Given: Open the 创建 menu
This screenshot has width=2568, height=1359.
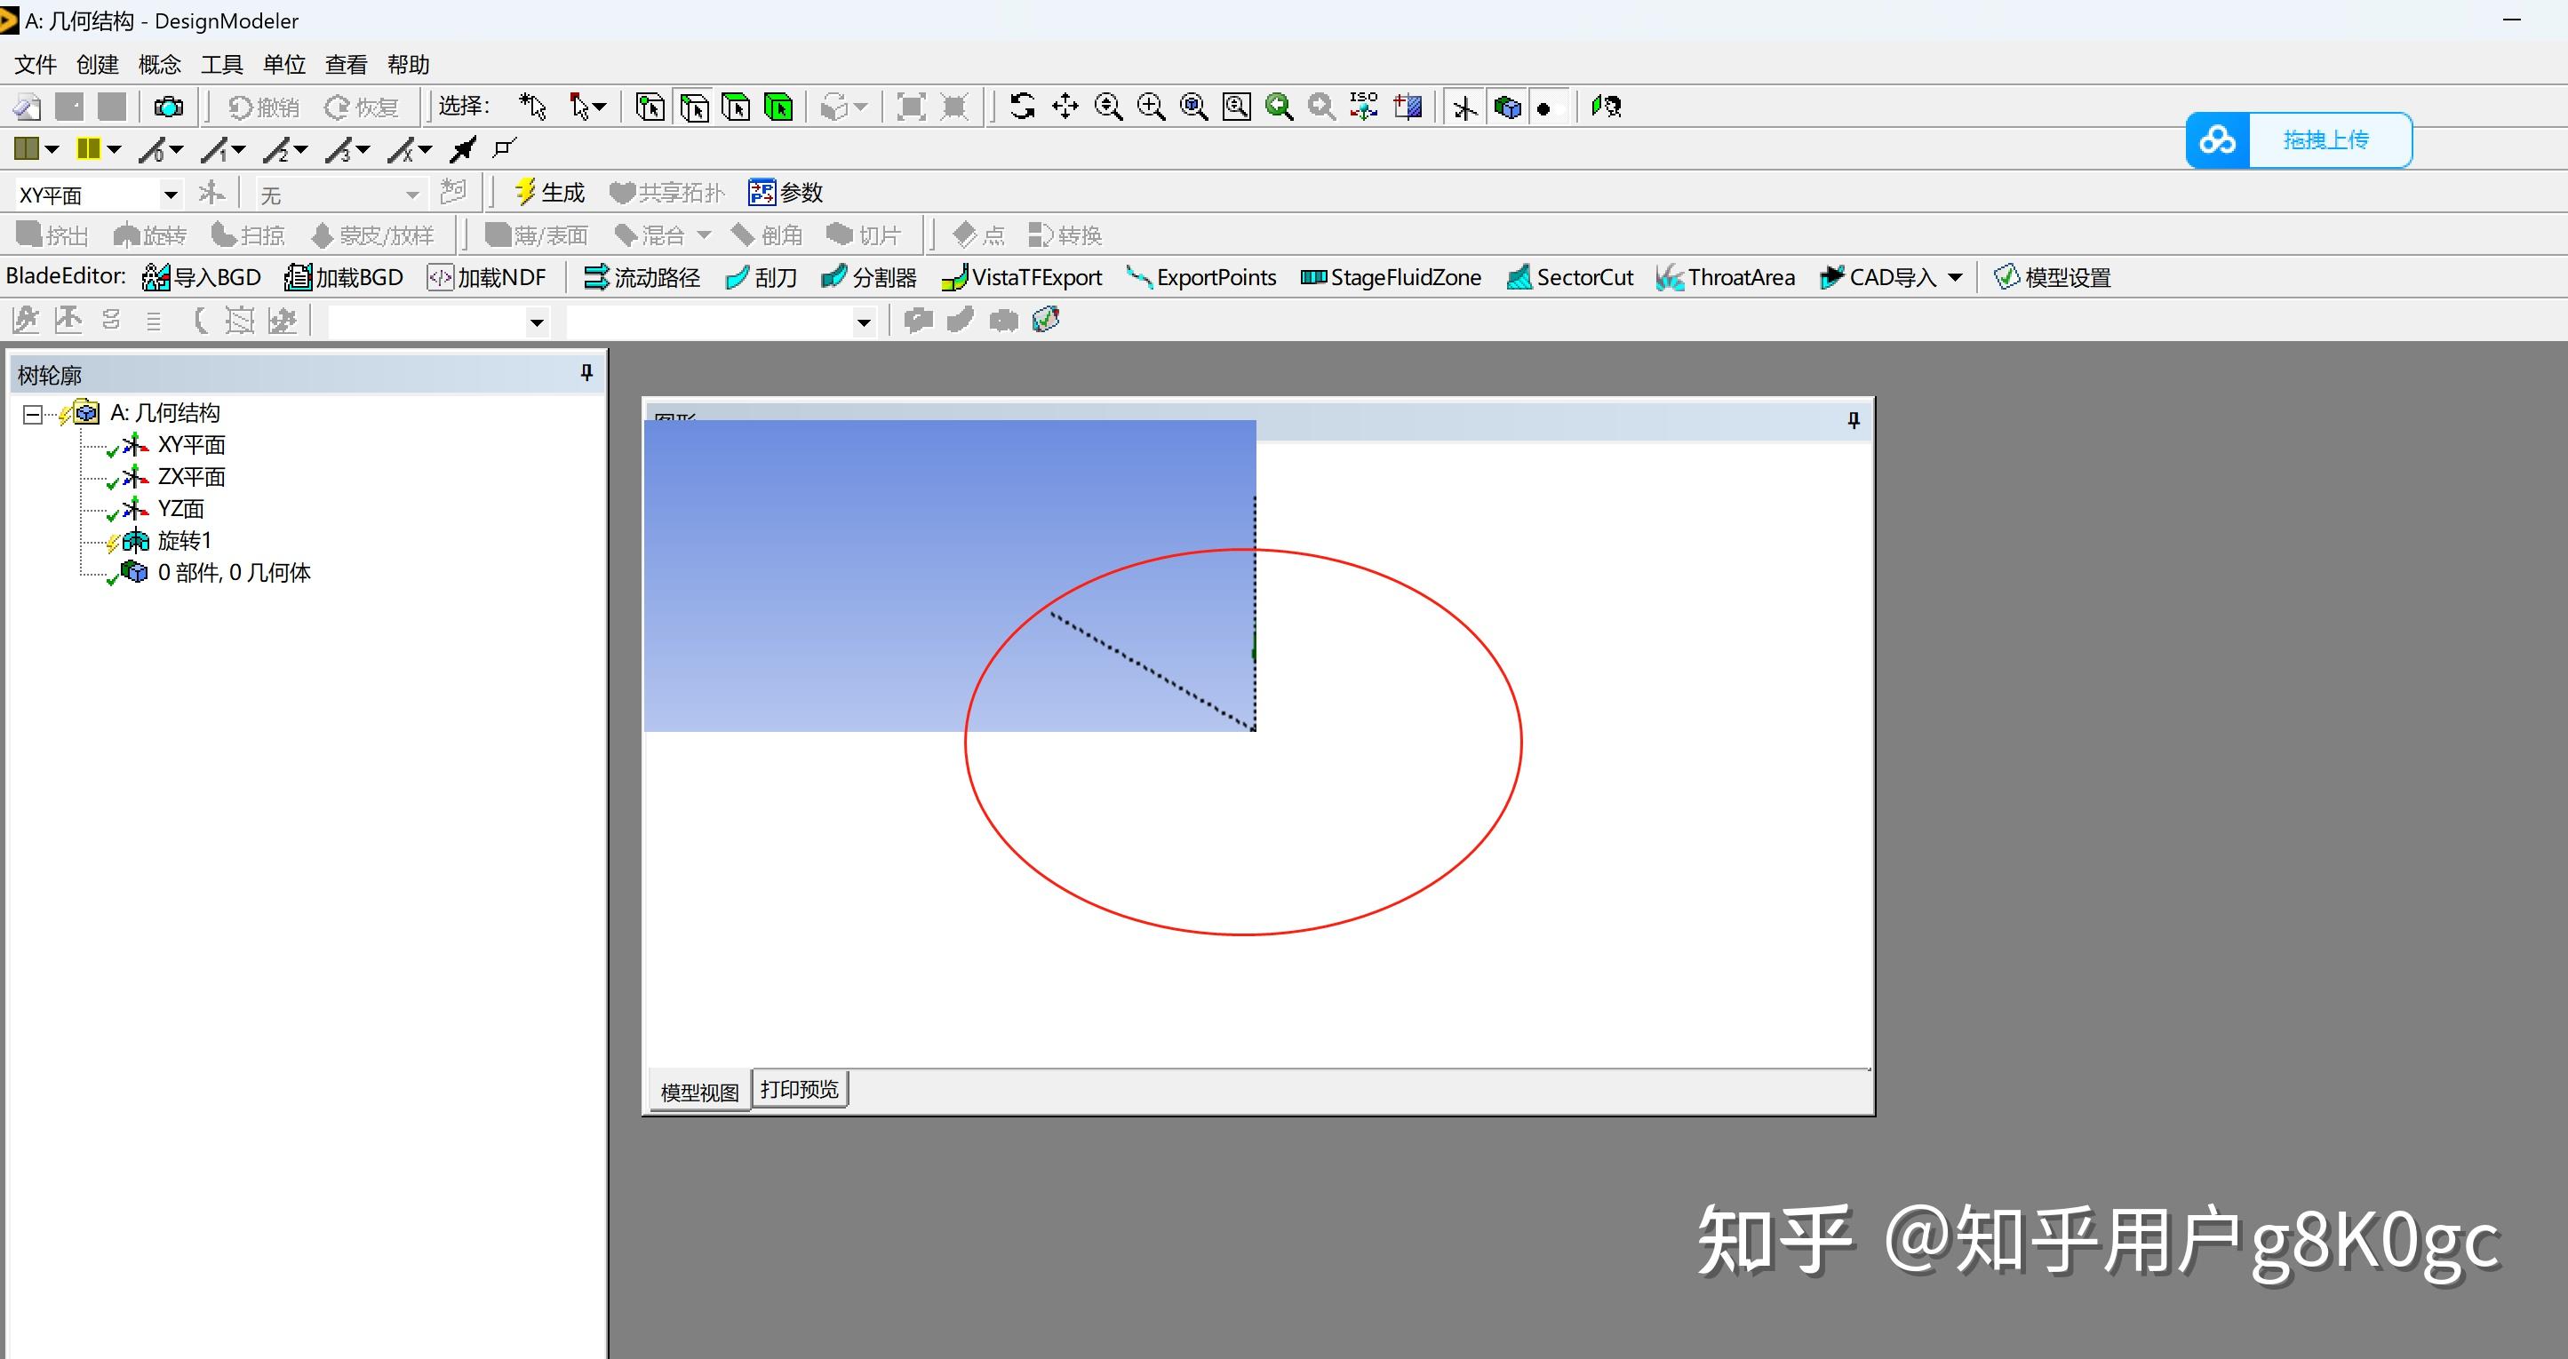Looking at the screenshot, I should [x=98, y=65].
